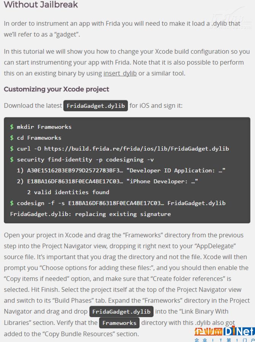This screenshot has width=255, height=342.
Task: Click the "2 valid identities found" output
Action: pos(68,192)
